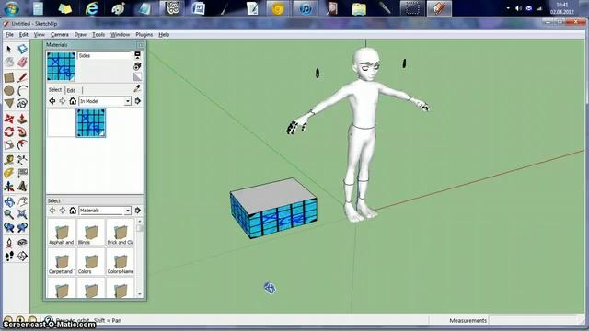Switch to the Select tab in Materials
The height and width of the screenshot is (331, 589).
55,90
